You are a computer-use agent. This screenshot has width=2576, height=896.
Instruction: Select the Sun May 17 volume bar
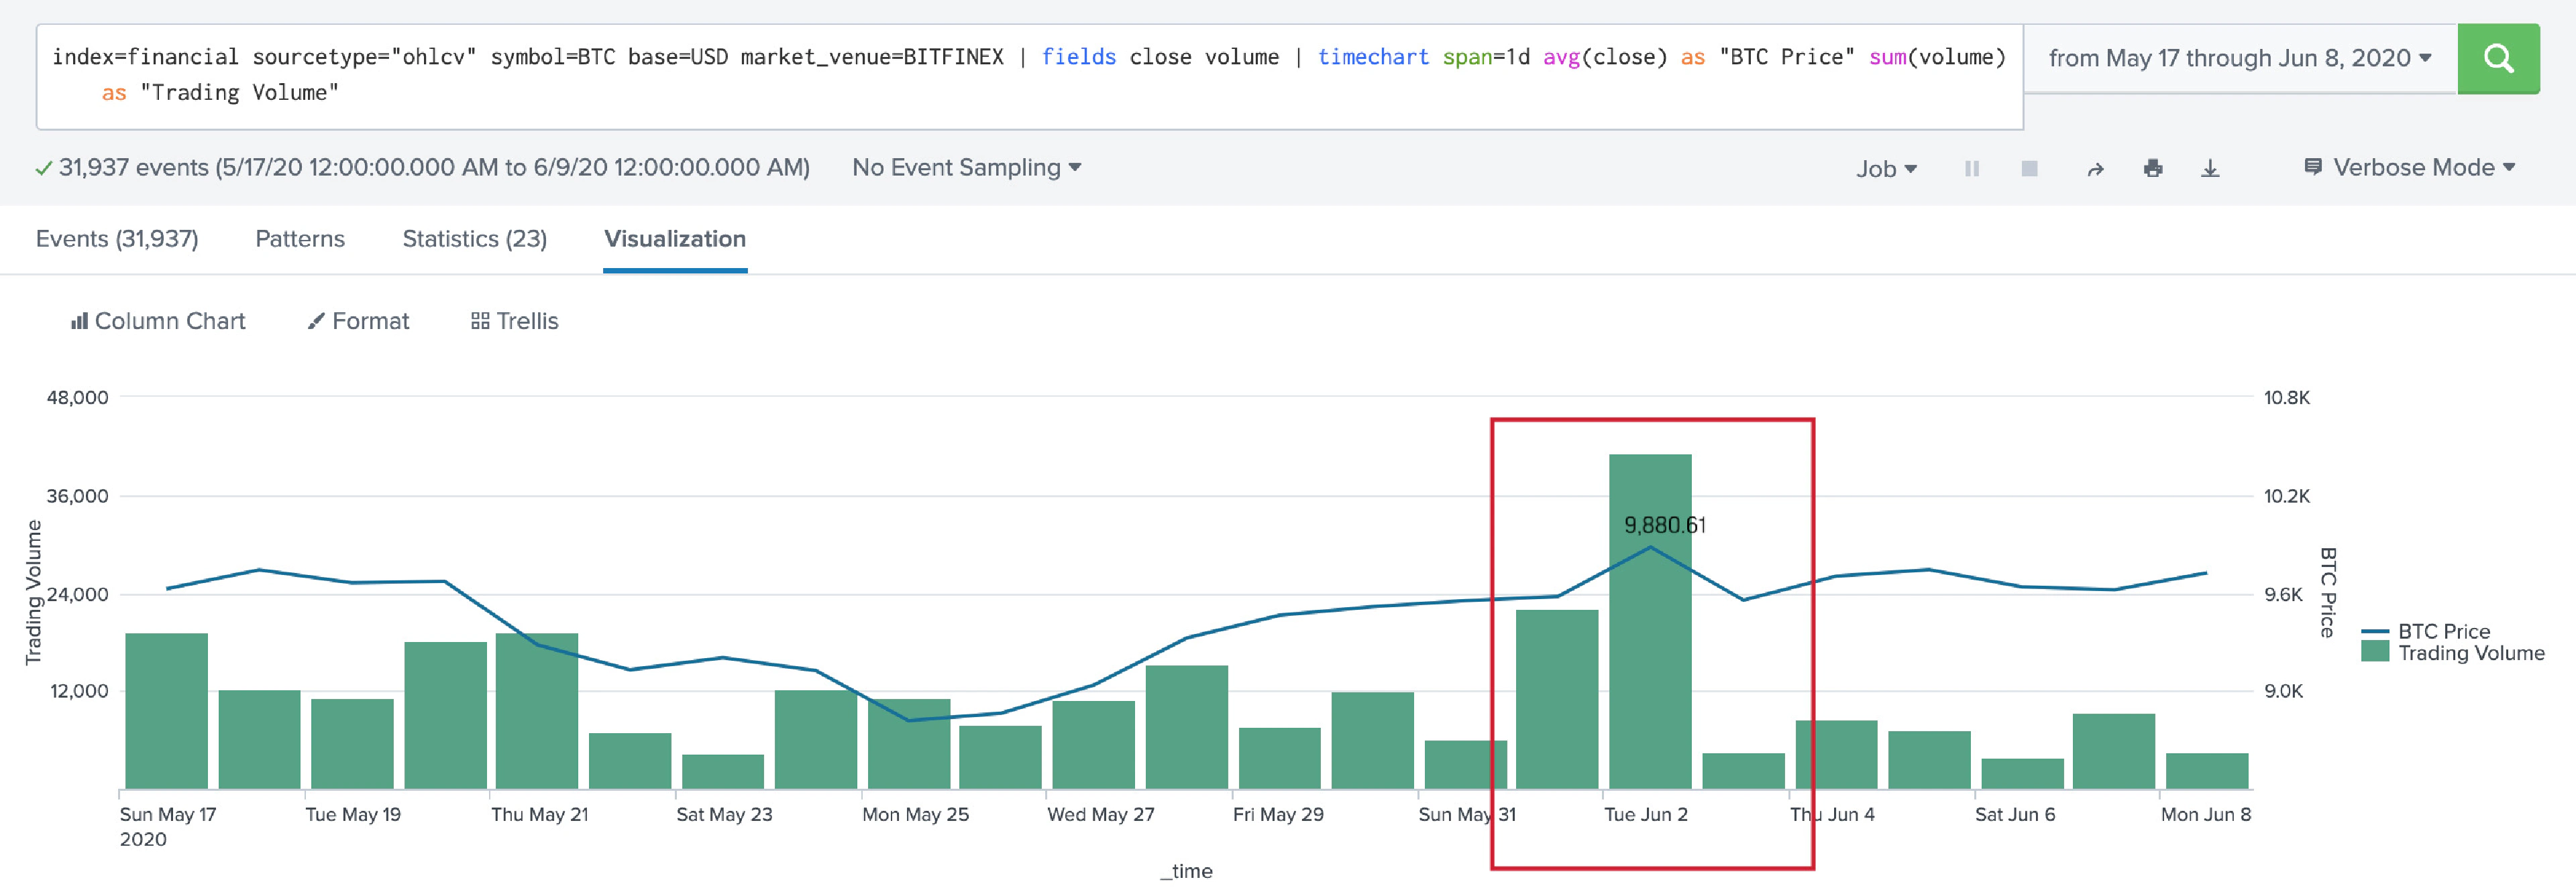click(166, 711)
